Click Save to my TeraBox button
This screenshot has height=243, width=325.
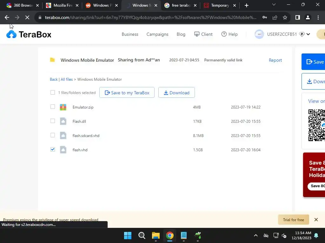point(127,93)
